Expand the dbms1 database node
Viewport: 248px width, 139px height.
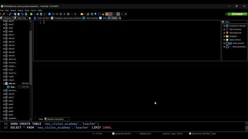pyautogui.click(x=4, y=35)
